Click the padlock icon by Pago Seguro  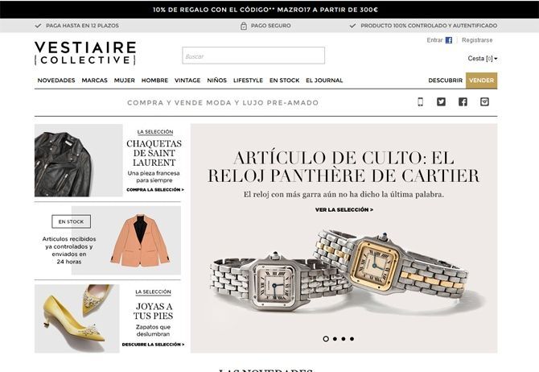[x=244, y=26]
